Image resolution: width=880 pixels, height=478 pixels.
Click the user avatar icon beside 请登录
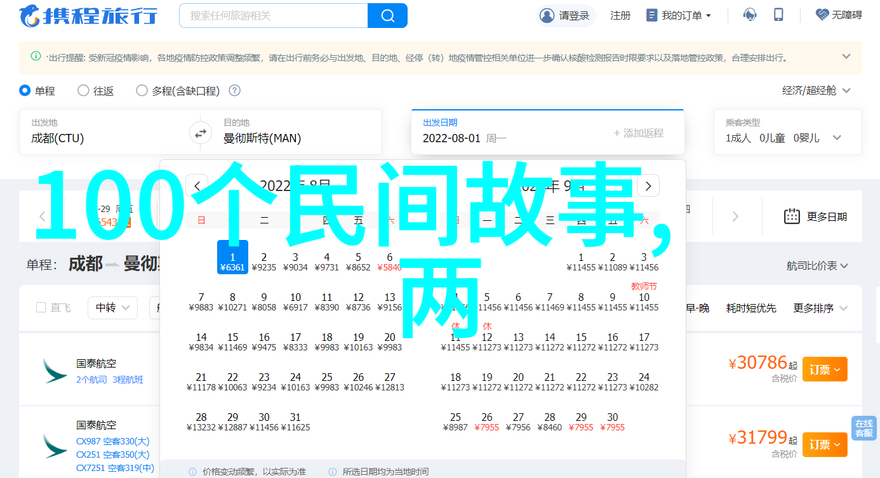pos(547,15)
